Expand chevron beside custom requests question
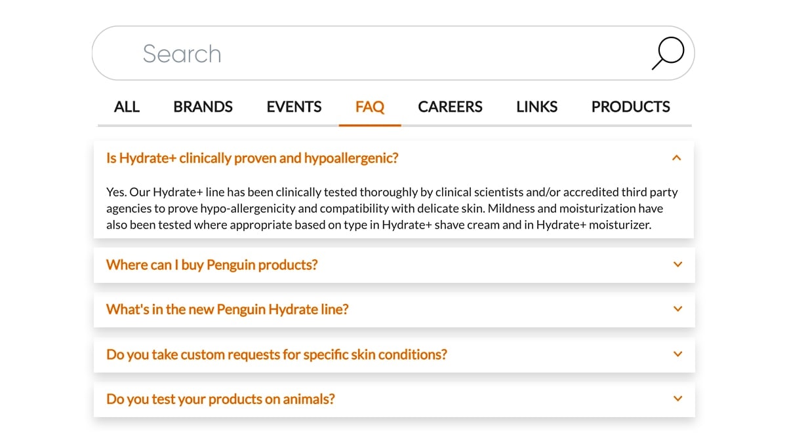 pyautogui.click(x=678, y=354)
